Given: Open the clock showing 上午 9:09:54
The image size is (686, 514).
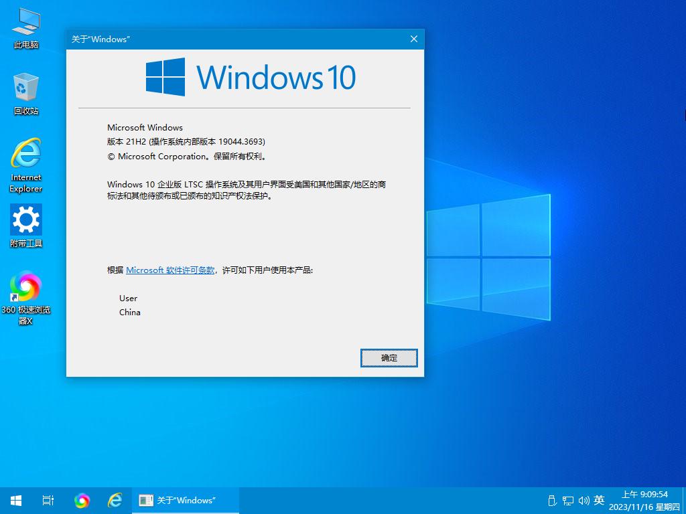Looking at the screenshot, I should (x=645, y=501).
